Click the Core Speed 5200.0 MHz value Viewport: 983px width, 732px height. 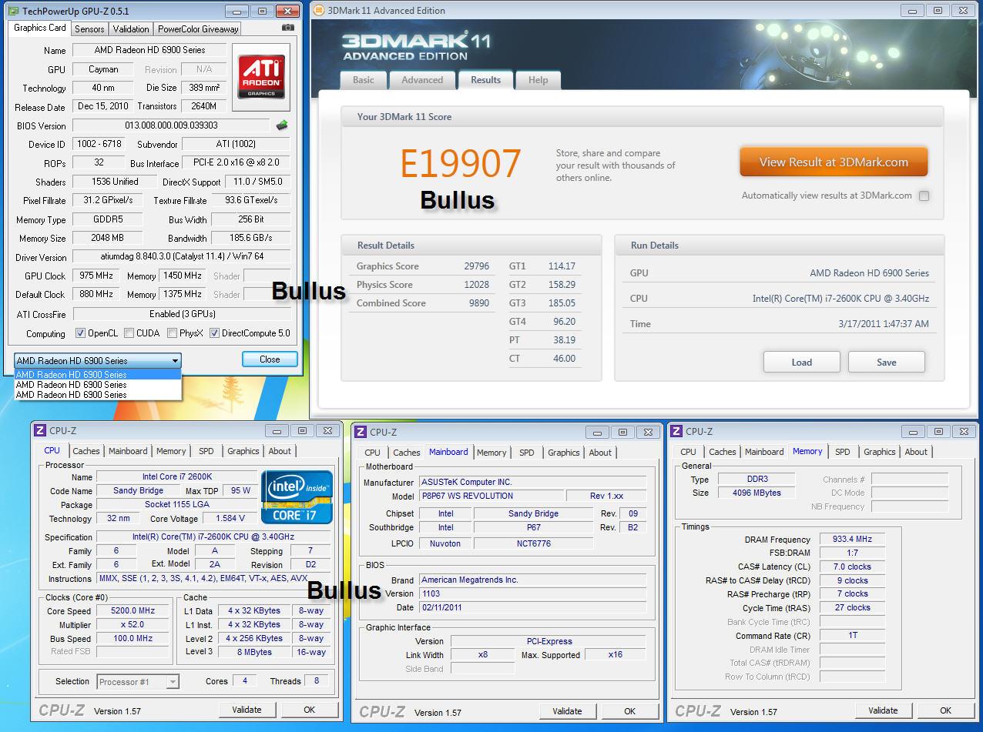(x=133, y=611)
